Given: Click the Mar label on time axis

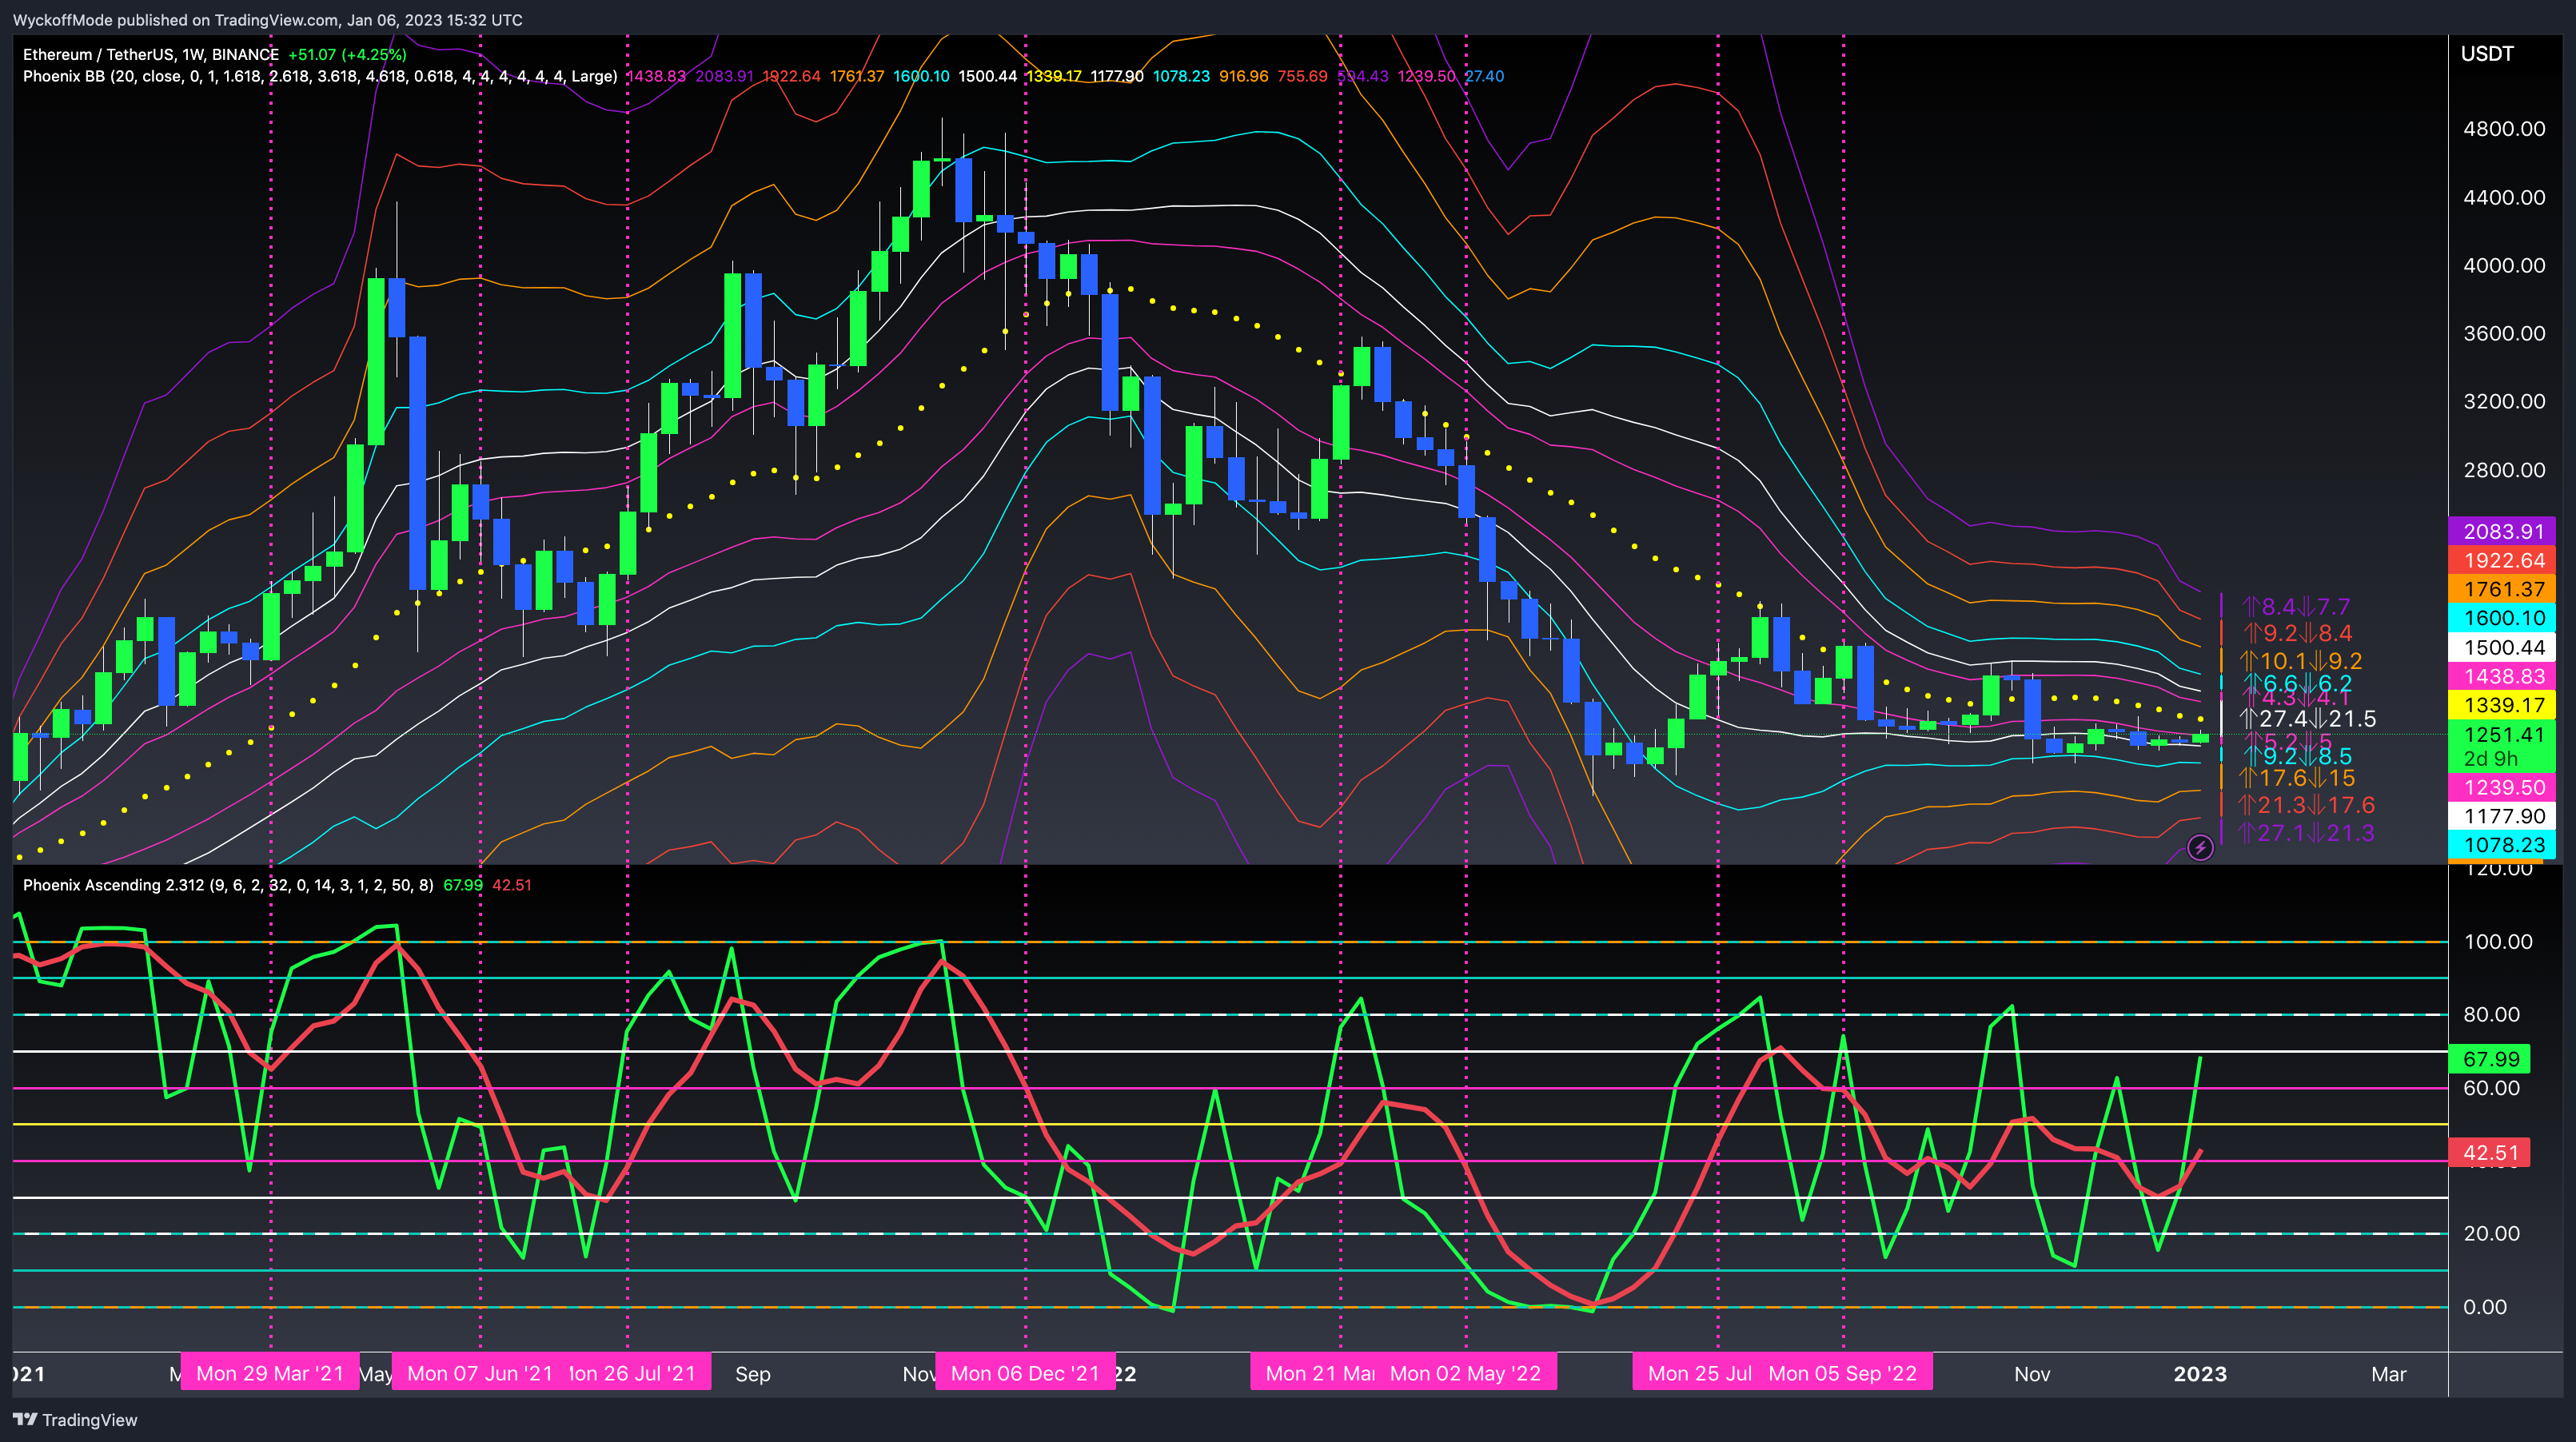Looking at the screenshot, I should click(x=2389, y=1374).
